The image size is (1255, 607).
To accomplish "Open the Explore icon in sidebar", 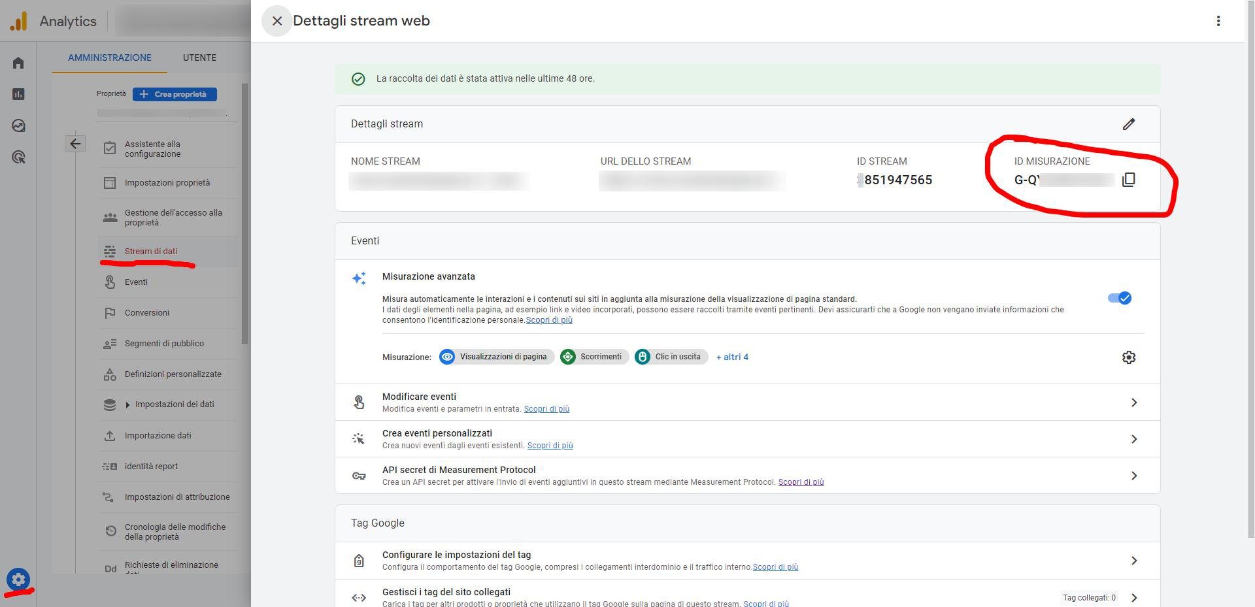I will click(x=18, y=125).
